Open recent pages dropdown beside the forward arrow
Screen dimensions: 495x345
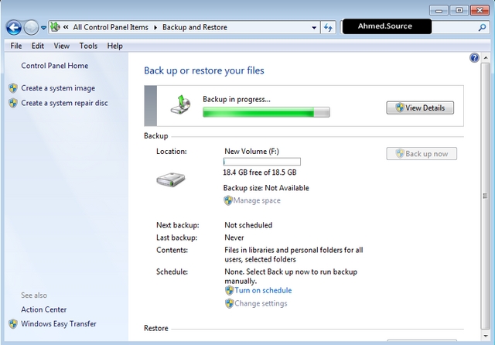point(44,28)
